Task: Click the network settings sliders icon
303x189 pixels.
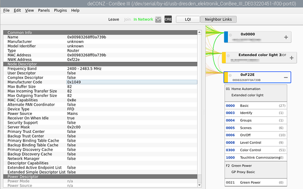Action: coord(159,19)
